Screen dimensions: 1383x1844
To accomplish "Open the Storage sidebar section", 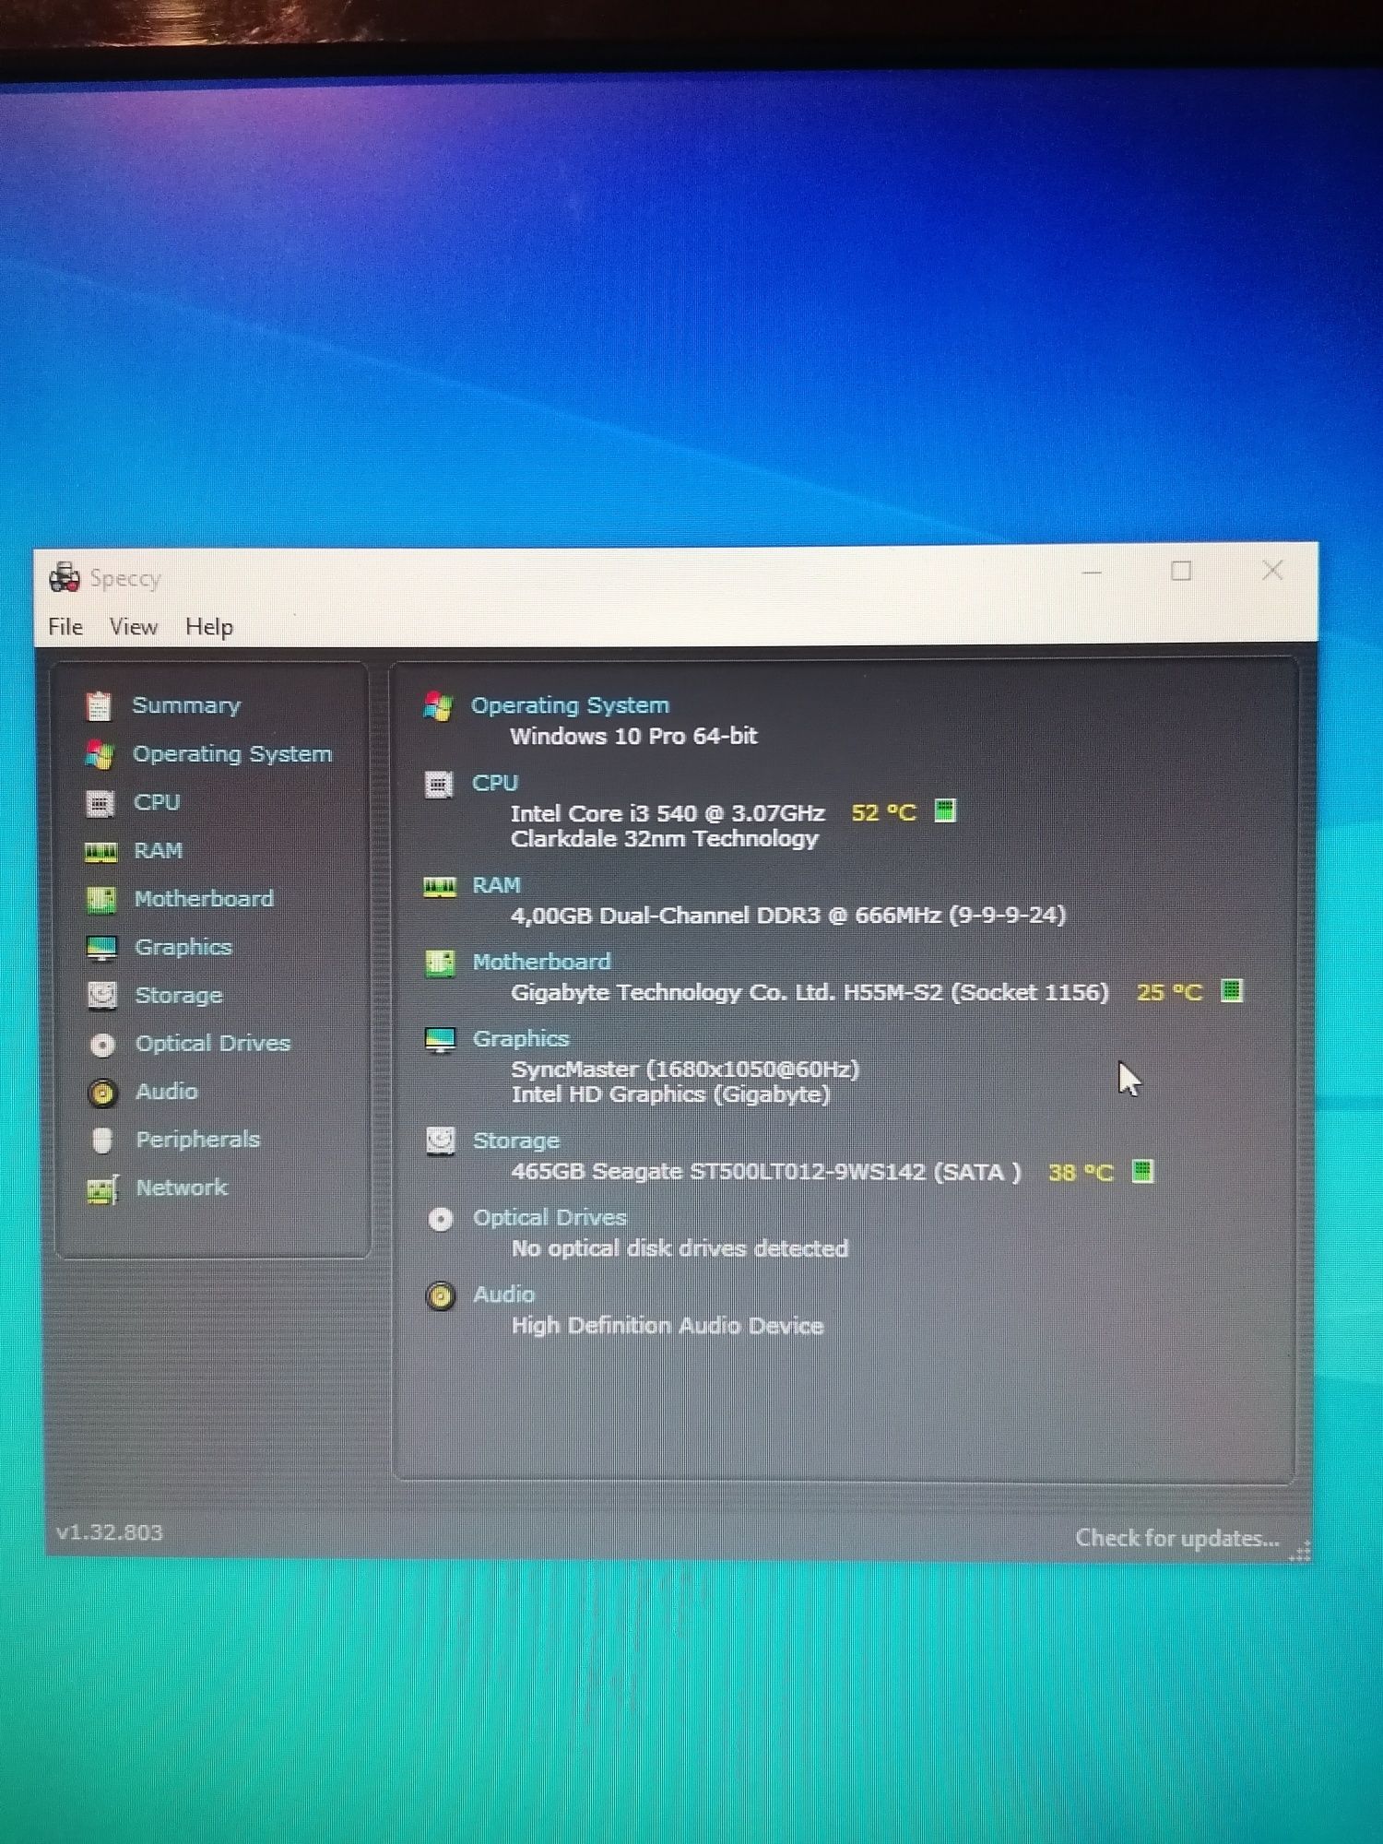I will [179, 996].
